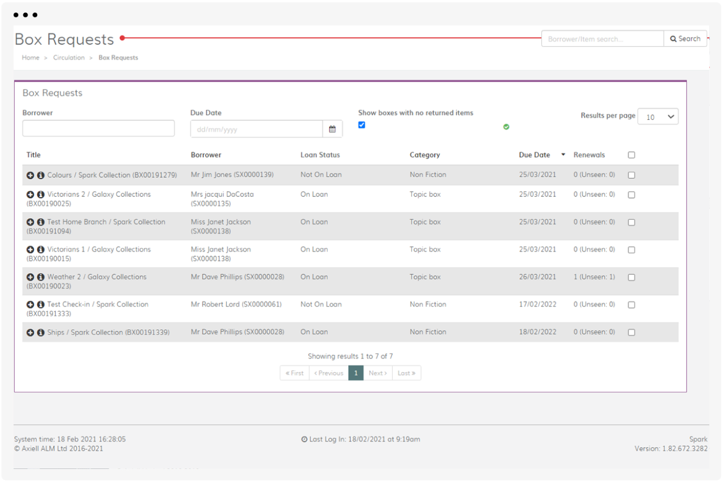Go to Circulation in the breadcrumb
This screenshot has height=482, width=724.
click(69, 58)
